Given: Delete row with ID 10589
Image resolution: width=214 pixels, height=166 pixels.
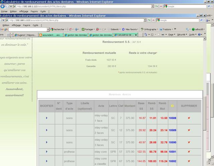Looking at the screenshot, I should [189, 130].
